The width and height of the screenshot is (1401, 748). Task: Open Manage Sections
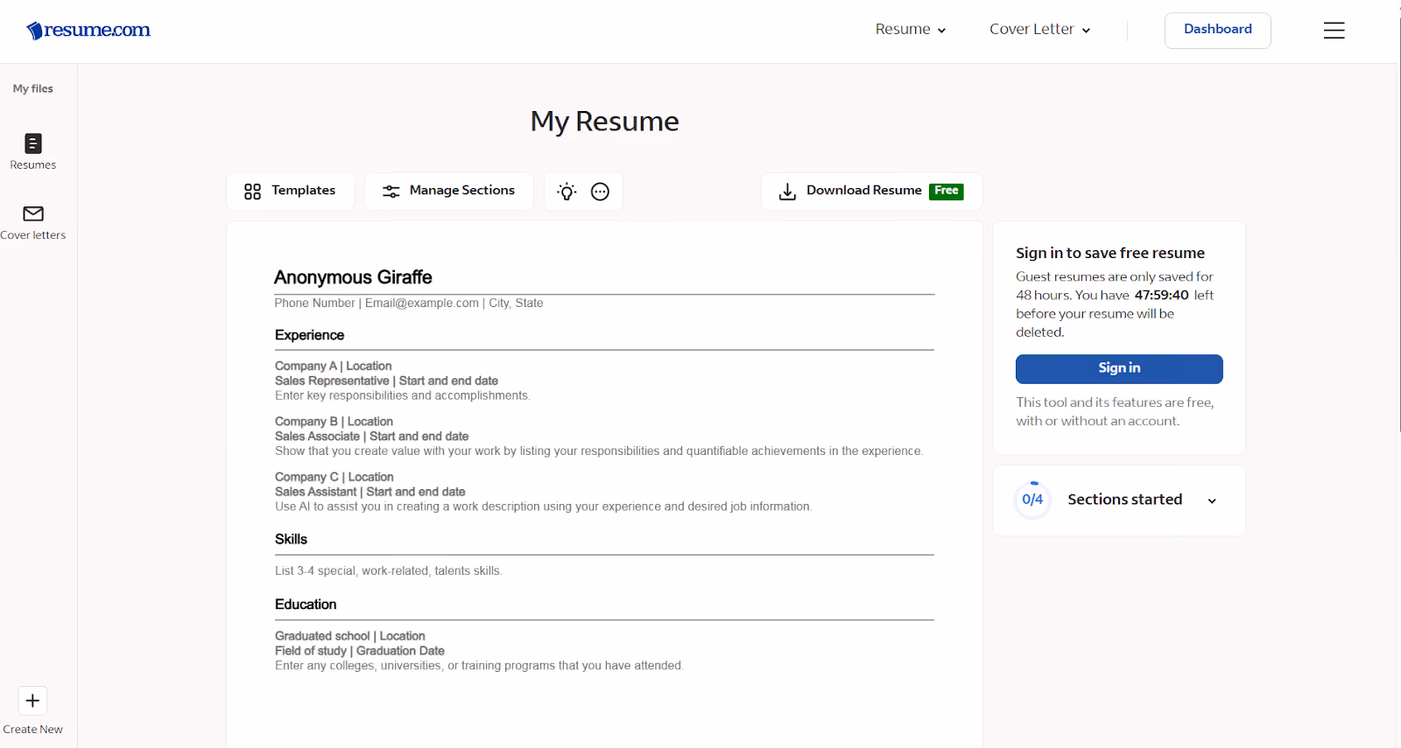point(449,191)
